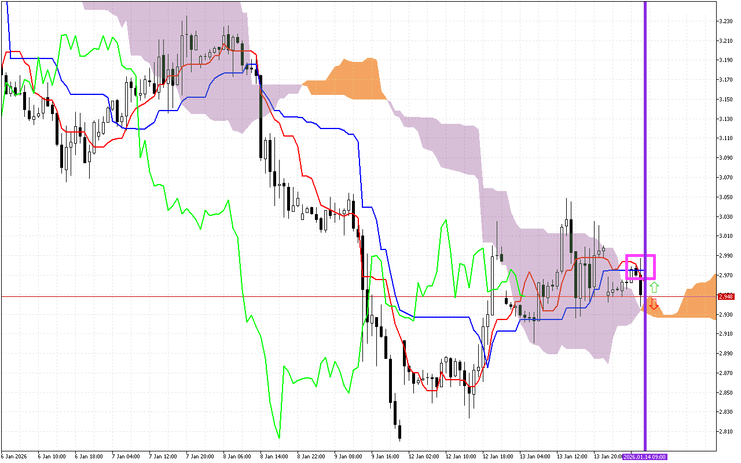Click the 2.948 current price label

[725, 296]
